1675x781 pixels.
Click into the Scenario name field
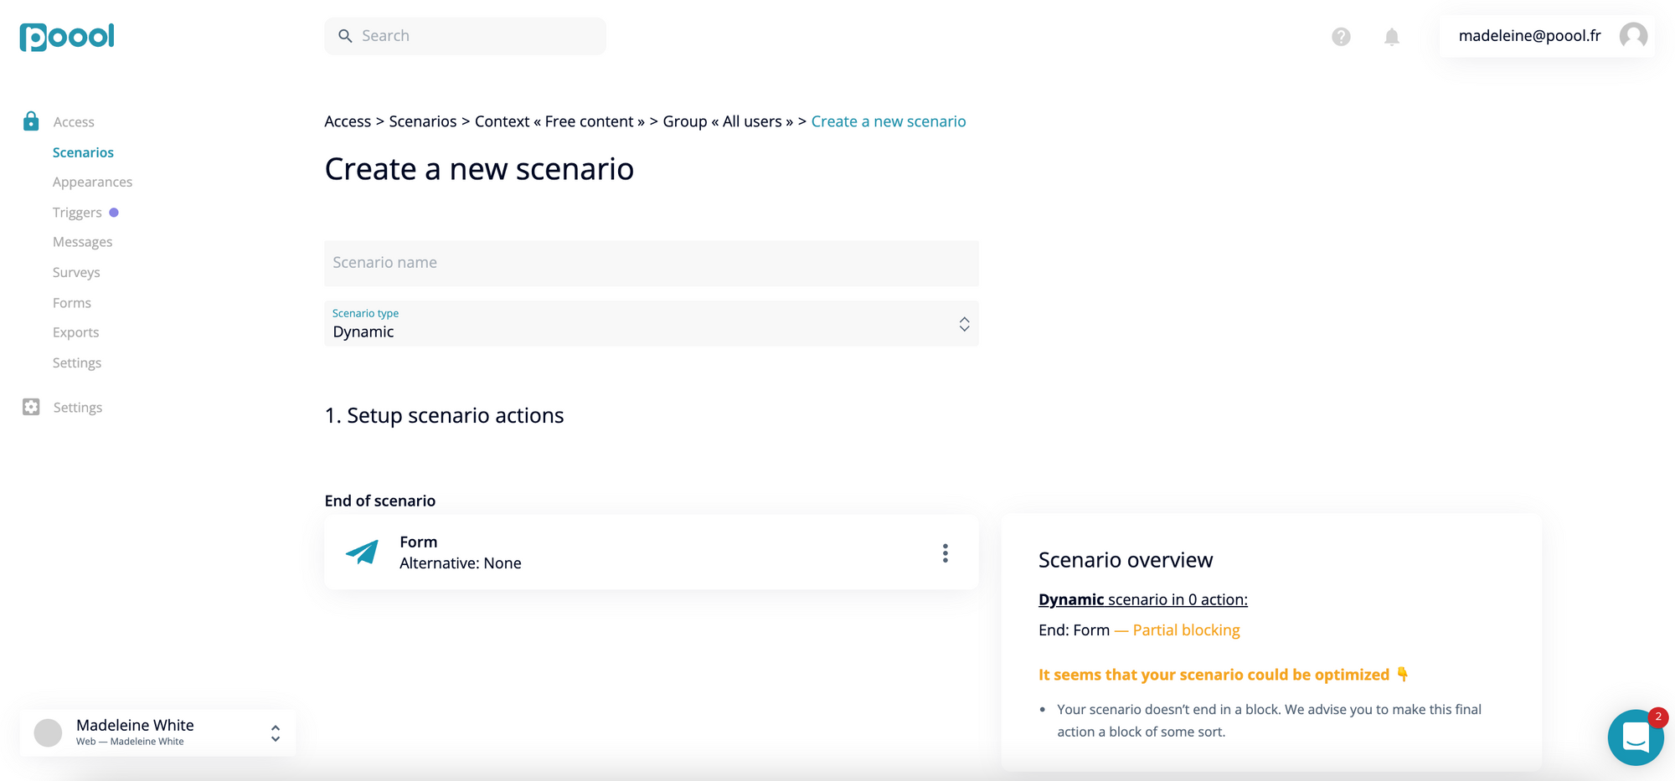652,263
